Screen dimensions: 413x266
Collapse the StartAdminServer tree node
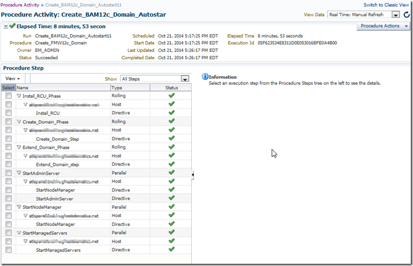(19, 173)
